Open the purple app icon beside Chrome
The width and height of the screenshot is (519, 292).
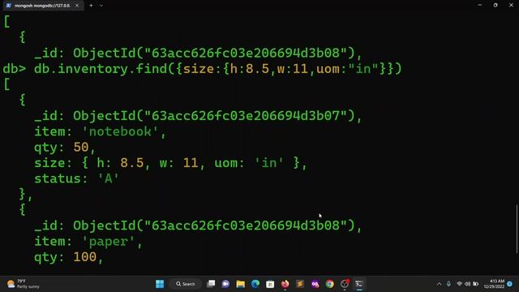315,284
